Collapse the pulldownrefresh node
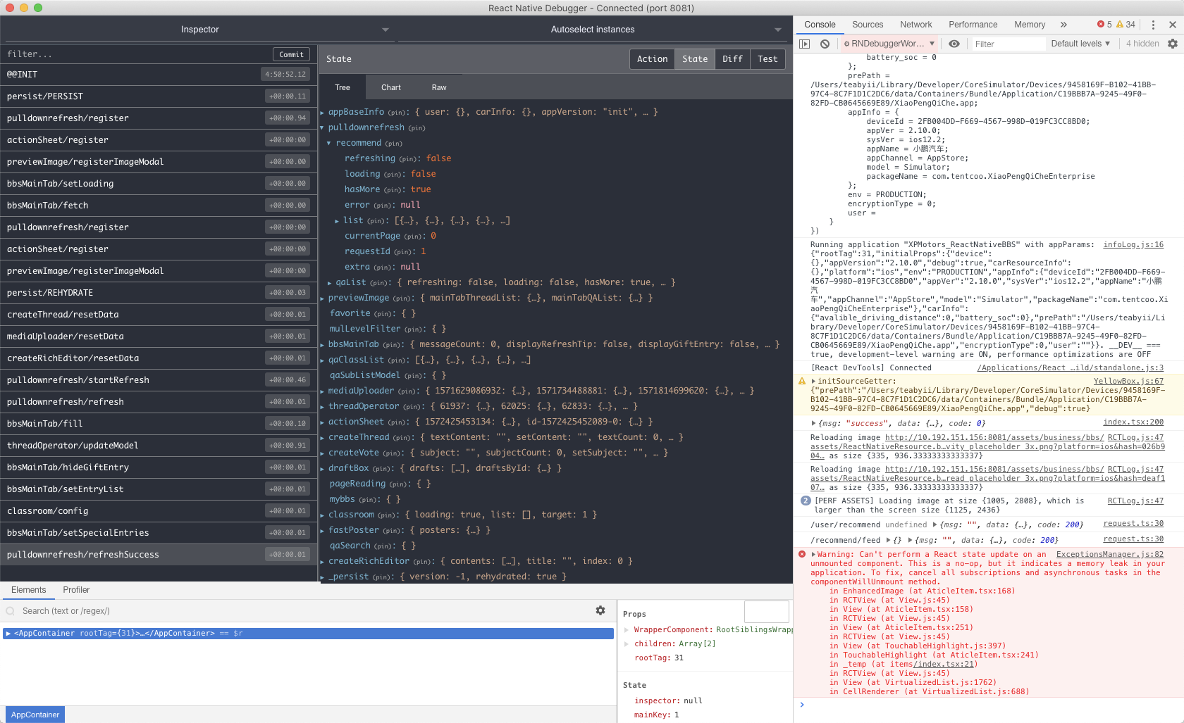Viewport: 1184px width, 723px height. (322, 127)
